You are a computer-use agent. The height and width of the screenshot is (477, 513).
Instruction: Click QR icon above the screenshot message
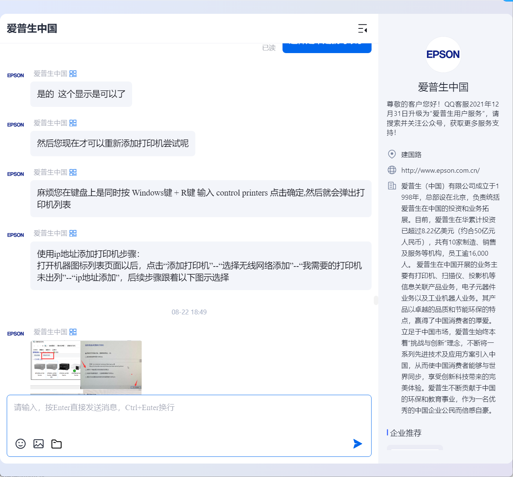pyautogui.click(x=73, y=332)
